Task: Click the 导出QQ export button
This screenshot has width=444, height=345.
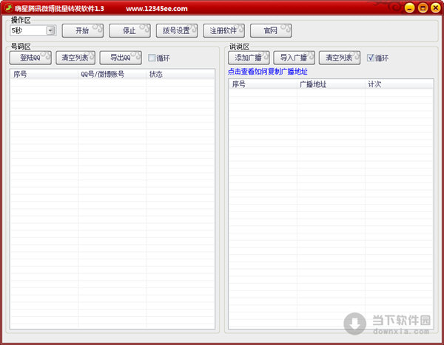Action: [x=121, y=58]
